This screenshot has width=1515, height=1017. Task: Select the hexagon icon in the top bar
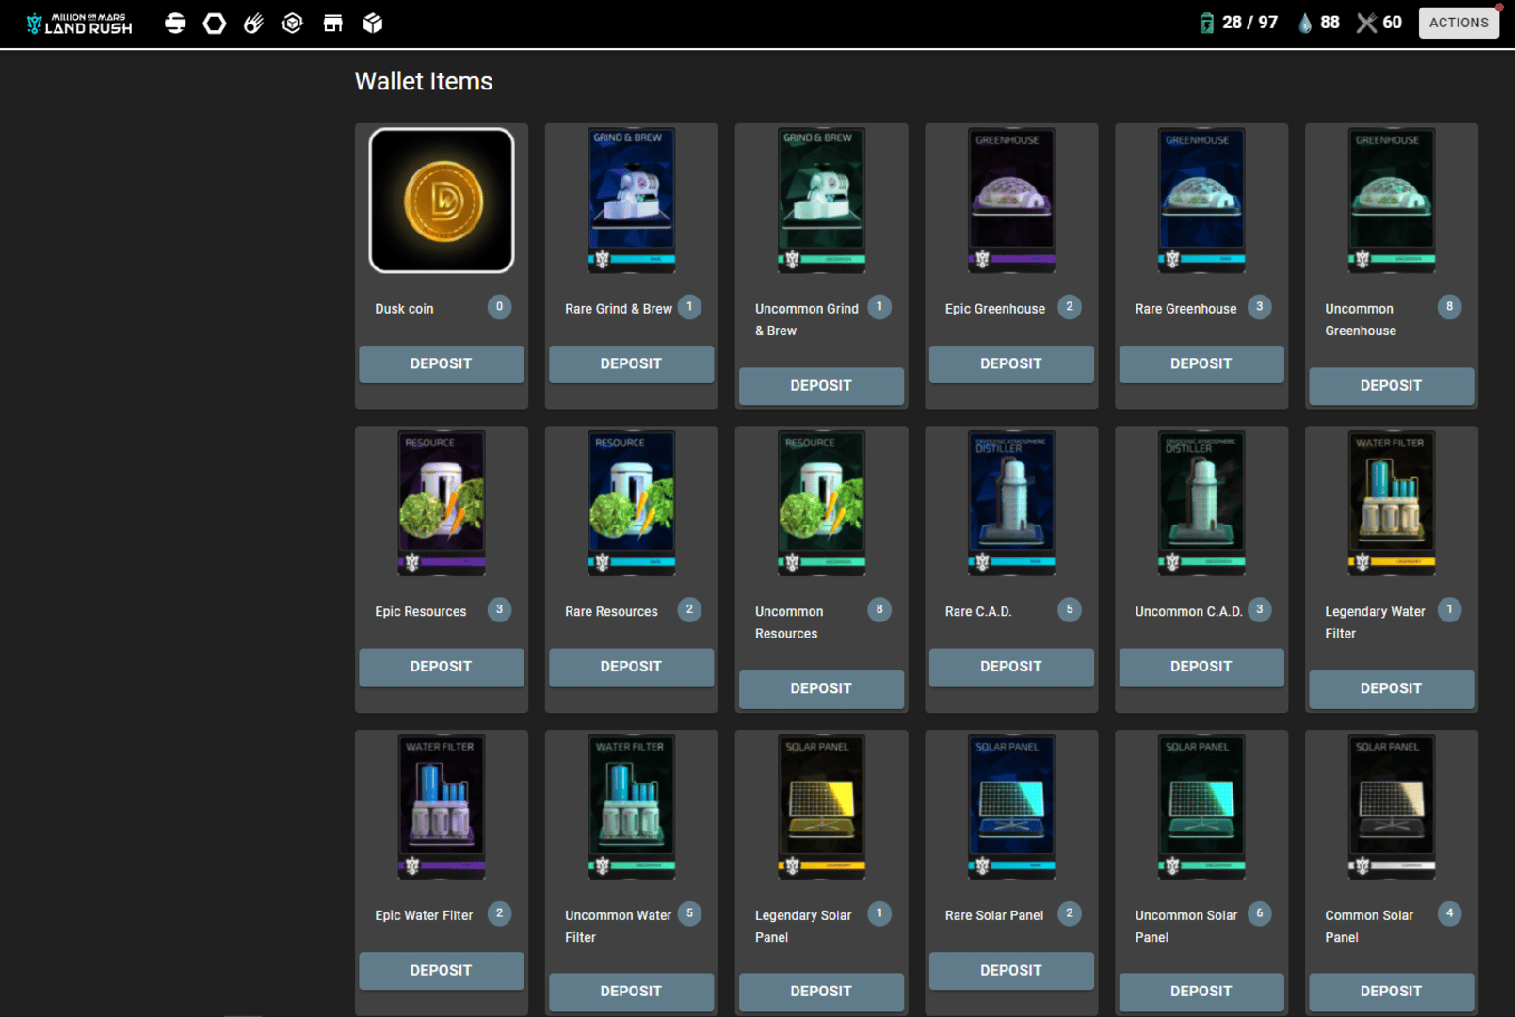click(215, 24)
